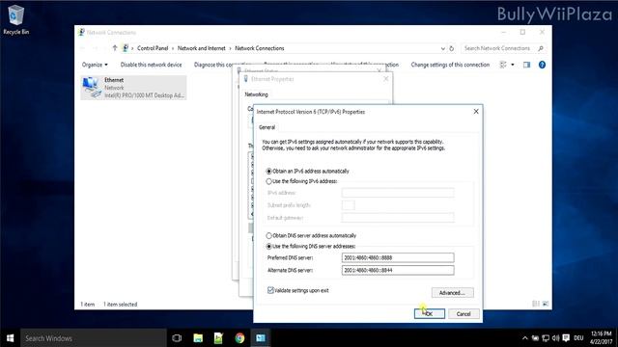
Task: Refresh the Network Connections address bar
Action: [x=452, y=48]
